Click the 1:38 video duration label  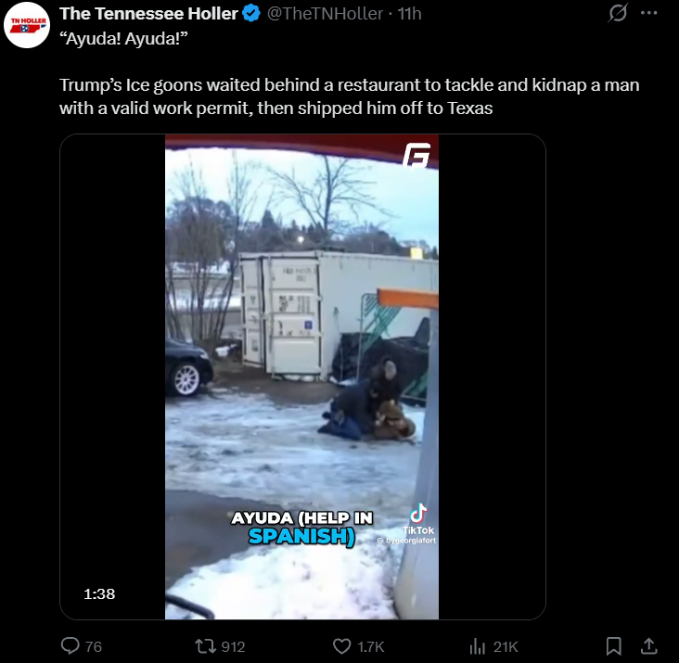(x=99, y=593)
